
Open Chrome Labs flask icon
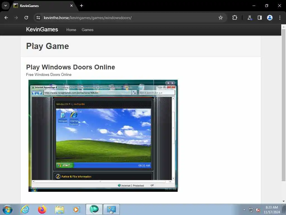pyautogui.click(x=249, y=18)
